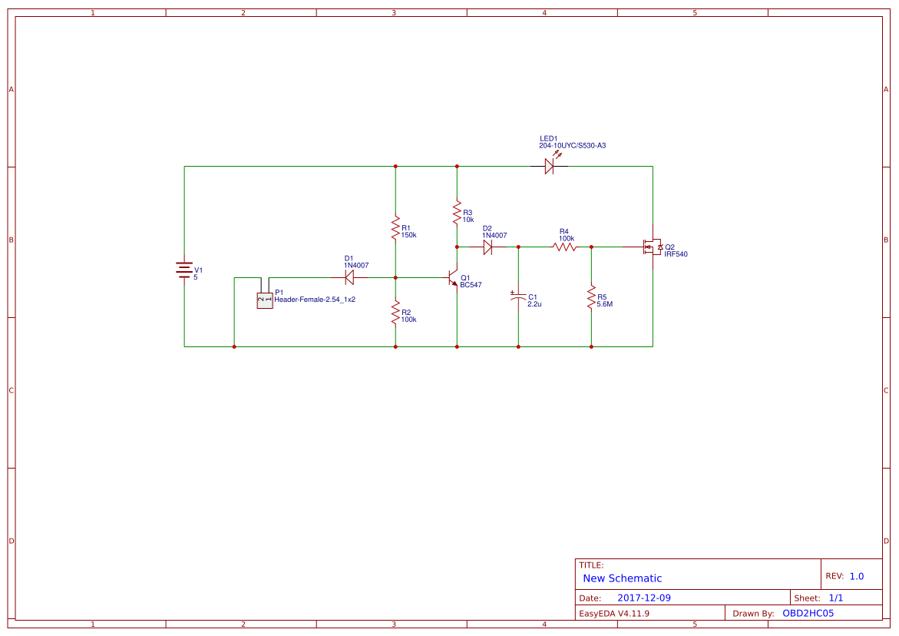Select the LED1 204-10UYC symbol

point(550,165)
